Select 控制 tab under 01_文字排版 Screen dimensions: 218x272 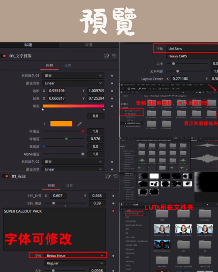(49, 66)
